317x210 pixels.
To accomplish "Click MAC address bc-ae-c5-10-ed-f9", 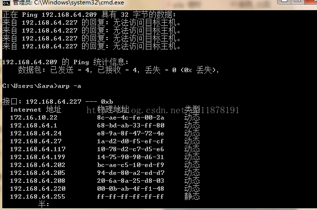I will click(x=131, y=165).
